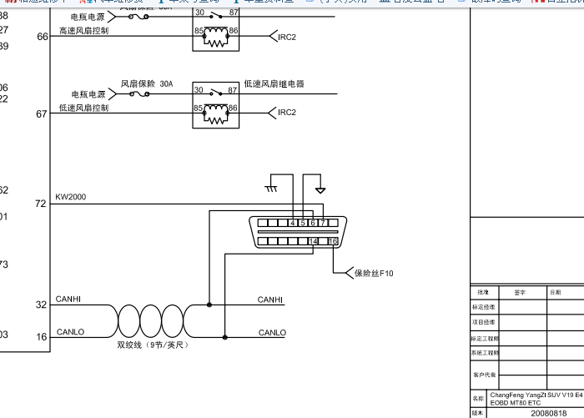Click terminal 85 of the low-speed relay
The height and width of the screenshot is (418, 584).
(x=198, y=108)
